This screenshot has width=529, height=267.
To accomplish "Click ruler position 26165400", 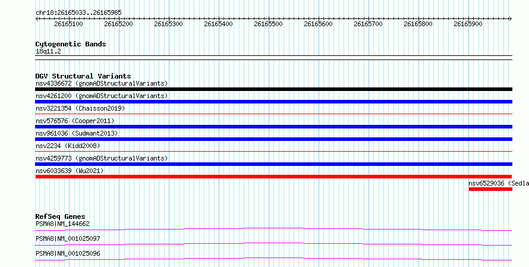I will coord(218,24).
